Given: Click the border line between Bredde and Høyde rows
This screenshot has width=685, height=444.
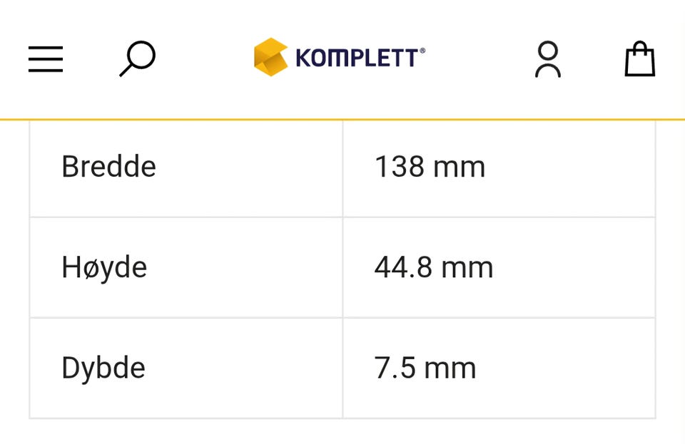Looking at the screenshot, I should point(342,217).
